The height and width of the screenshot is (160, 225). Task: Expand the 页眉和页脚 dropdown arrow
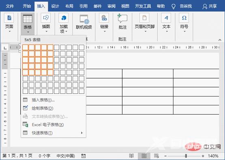pyautogui.click(x=146, y=31)
